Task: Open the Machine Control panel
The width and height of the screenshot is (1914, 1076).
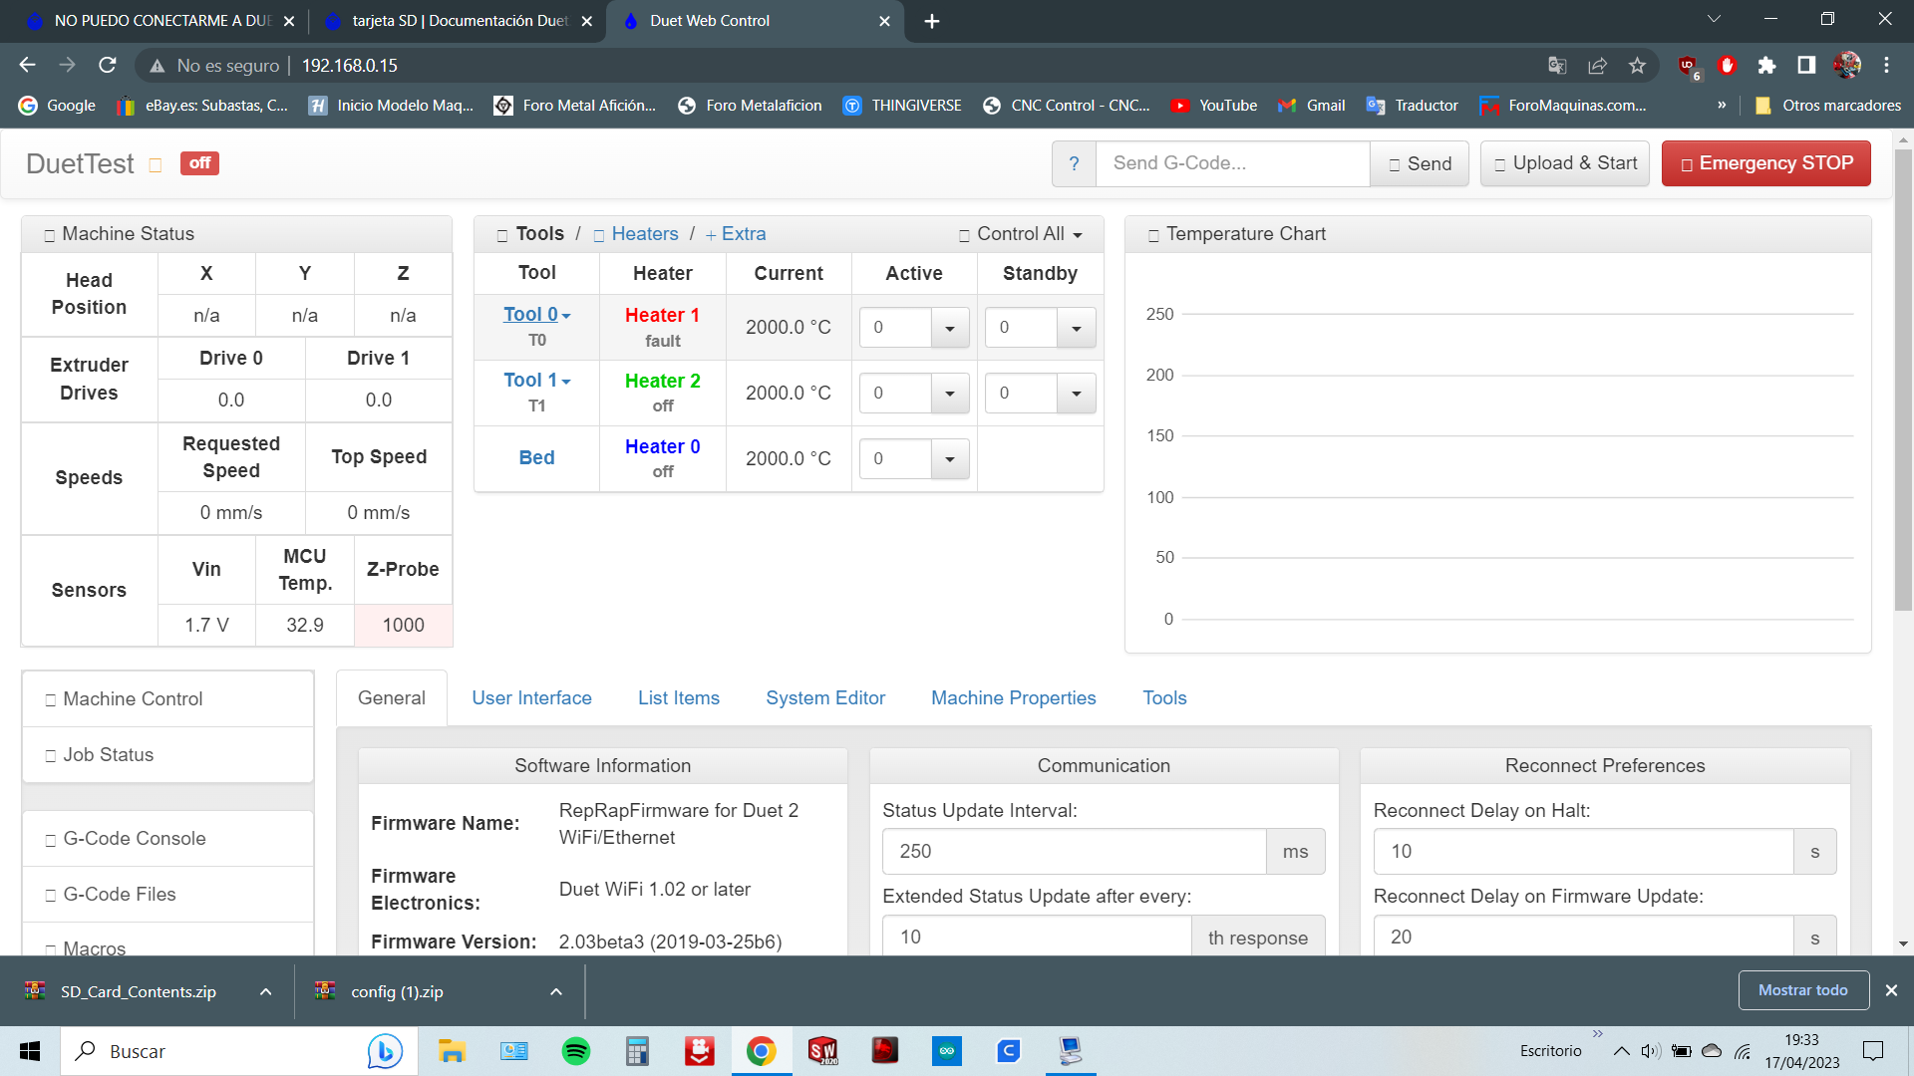Action: [x=132, y=697]
